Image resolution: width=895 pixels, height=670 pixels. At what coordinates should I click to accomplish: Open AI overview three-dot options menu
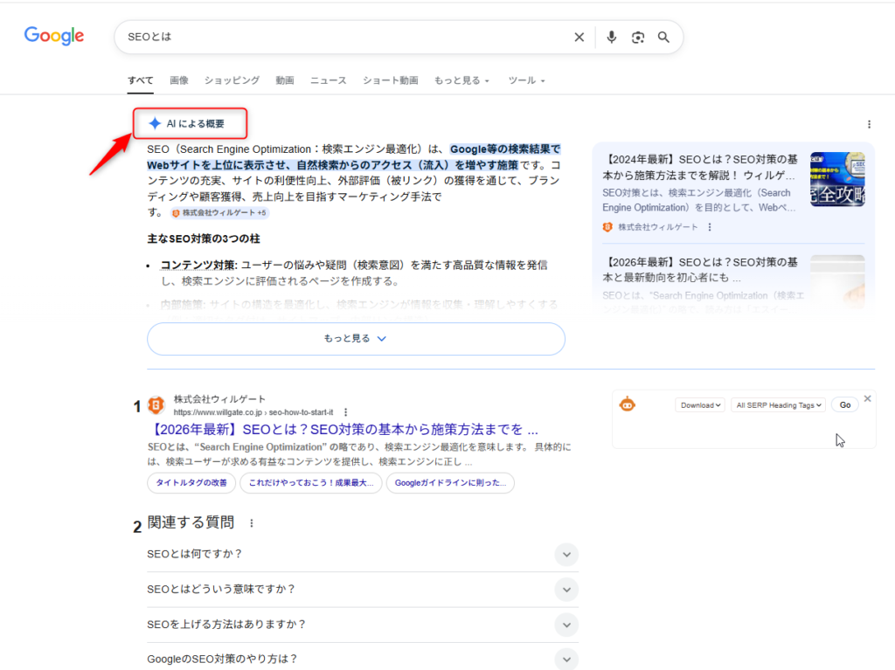click(868, 124)
